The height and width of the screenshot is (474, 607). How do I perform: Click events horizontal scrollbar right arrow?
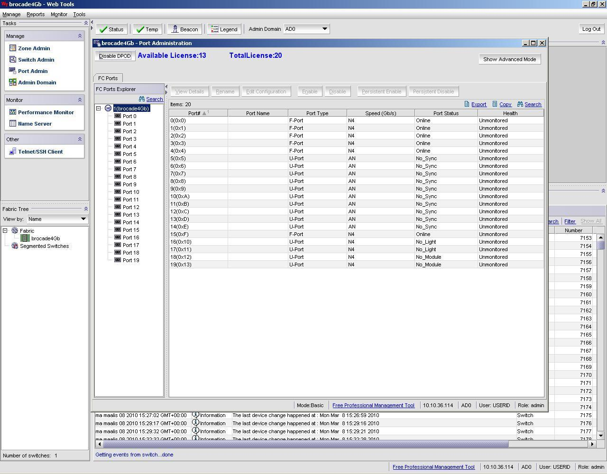(592, 444)
